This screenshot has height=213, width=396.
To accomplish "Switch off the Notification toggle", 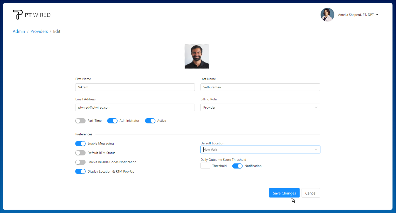I will (237, 166).
